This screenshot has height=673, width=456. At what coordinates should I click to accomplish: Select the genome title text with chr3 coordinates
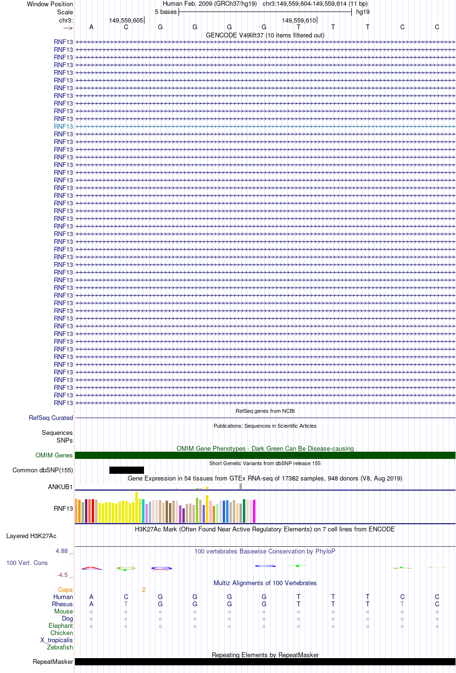[265, 4]
